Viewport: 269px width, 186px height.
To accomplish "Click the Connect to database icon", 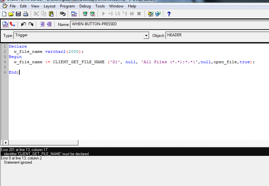I will click(x=63, y=14).
